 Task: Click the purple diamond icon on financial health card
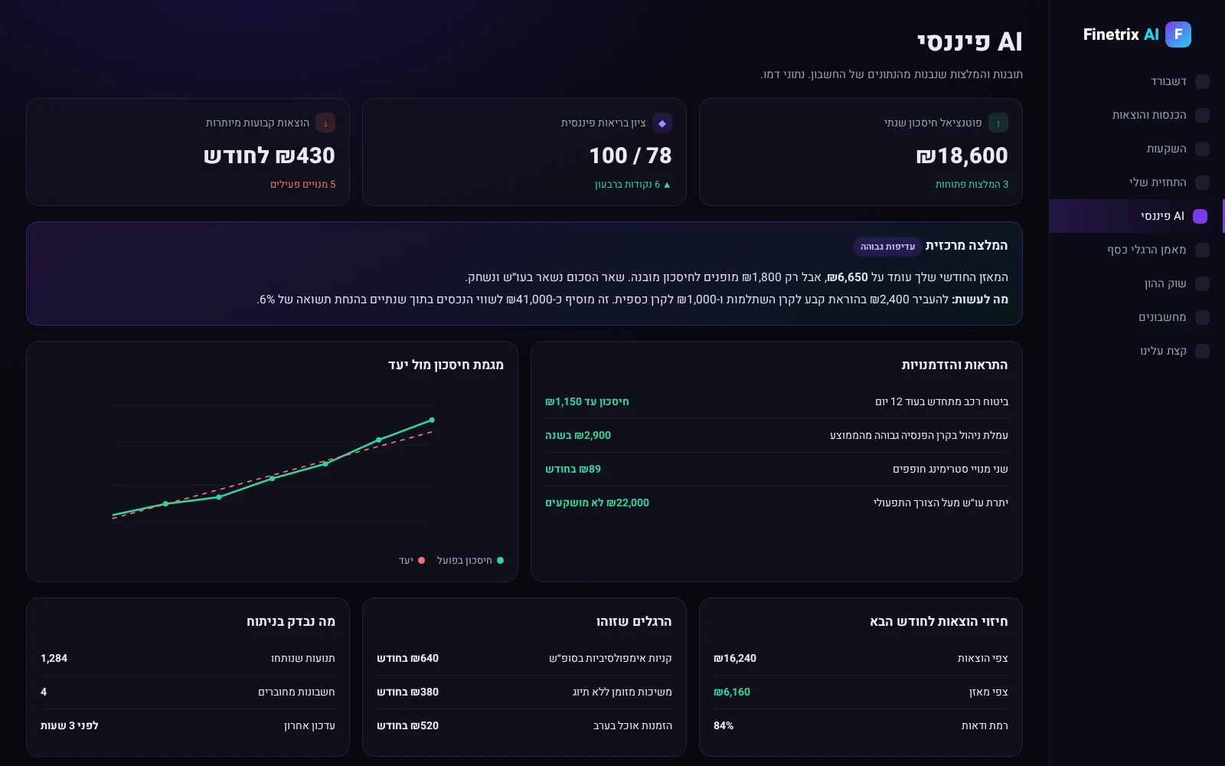[x=662, y=123]
